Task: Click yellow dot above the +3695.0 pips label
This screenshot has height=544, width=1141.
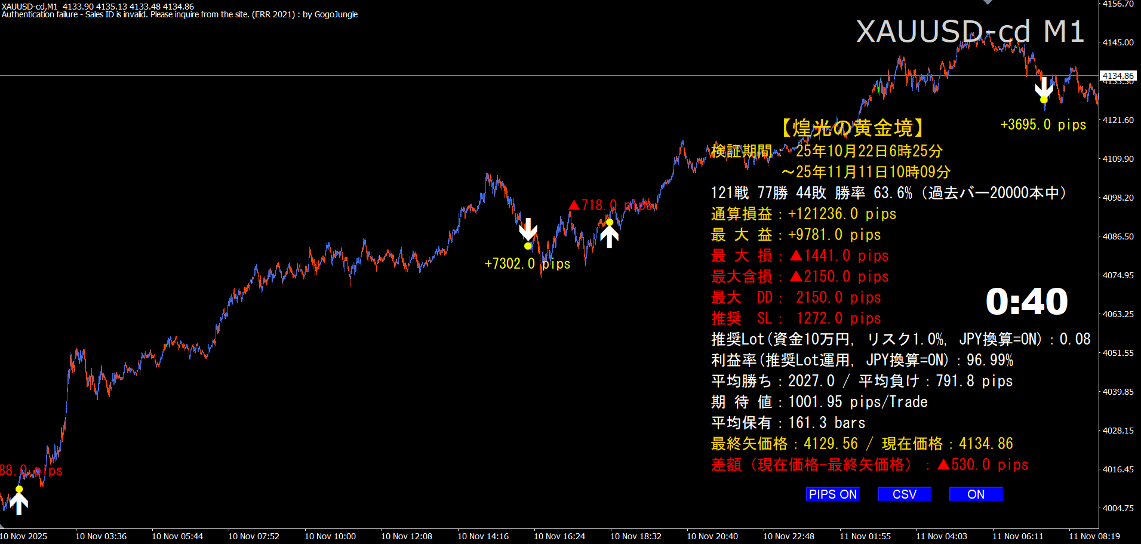Action: pos(1044,100)
